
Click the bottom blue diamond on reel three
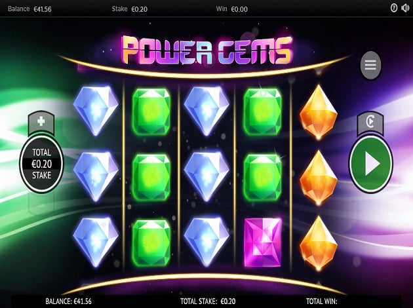coord(206,242)
